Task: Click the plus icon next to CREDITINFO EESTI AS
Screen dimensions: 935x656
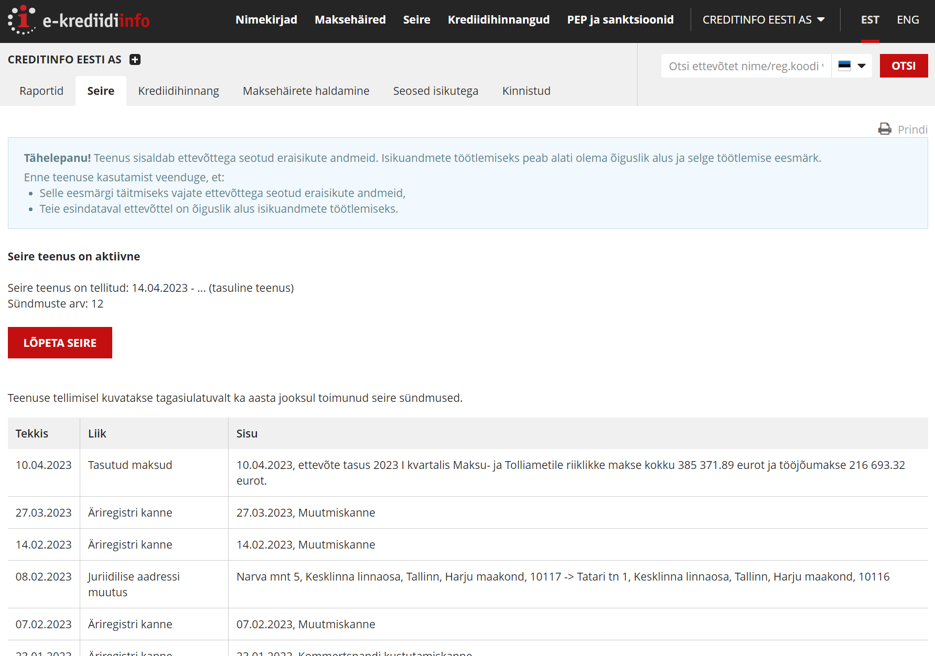Action: click(x=135, y=60)
